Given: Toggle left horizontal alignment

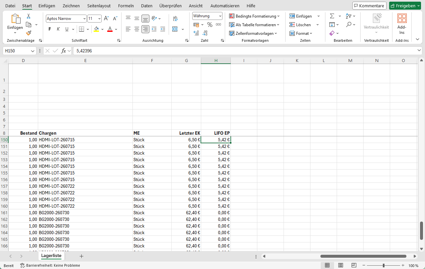Looking at the screenshot, I should click(x=128, y=29).
